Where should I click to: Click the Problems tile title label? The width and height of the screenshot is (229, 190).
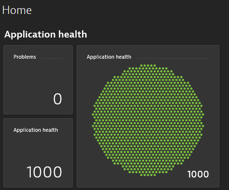click(25, 57)
